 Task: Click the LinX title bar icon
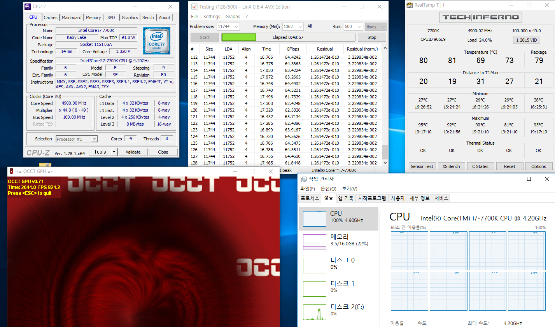[194, 7]
